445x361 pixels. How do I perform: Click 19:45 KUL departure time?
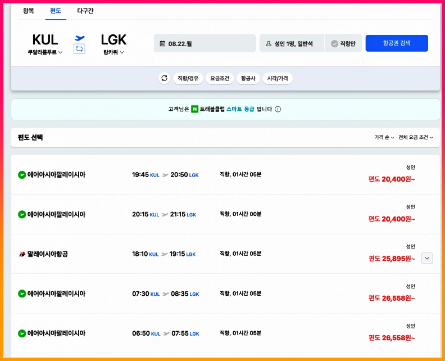click(146, 175)
